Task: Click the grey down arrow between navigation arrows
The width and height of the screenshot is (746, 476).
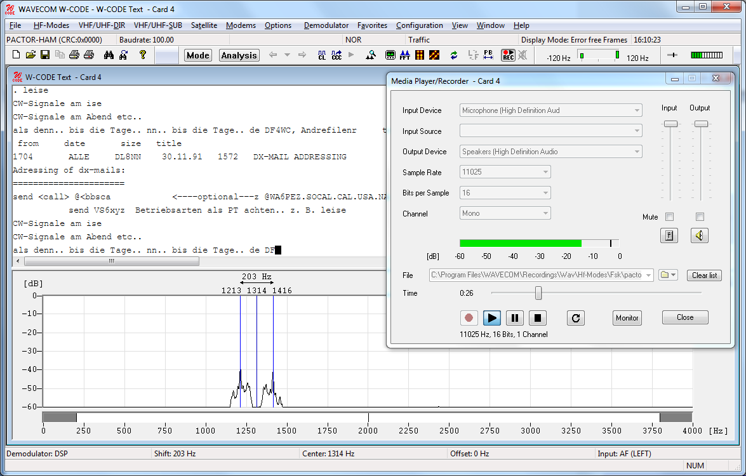Action: point(288,55)
